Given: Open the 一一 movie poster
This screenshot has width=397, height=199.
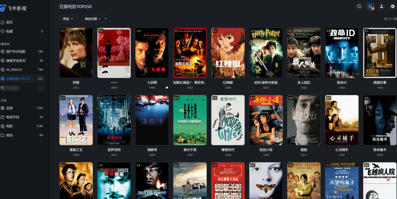Looking at the screenshot, I should (x=114, y=53).
